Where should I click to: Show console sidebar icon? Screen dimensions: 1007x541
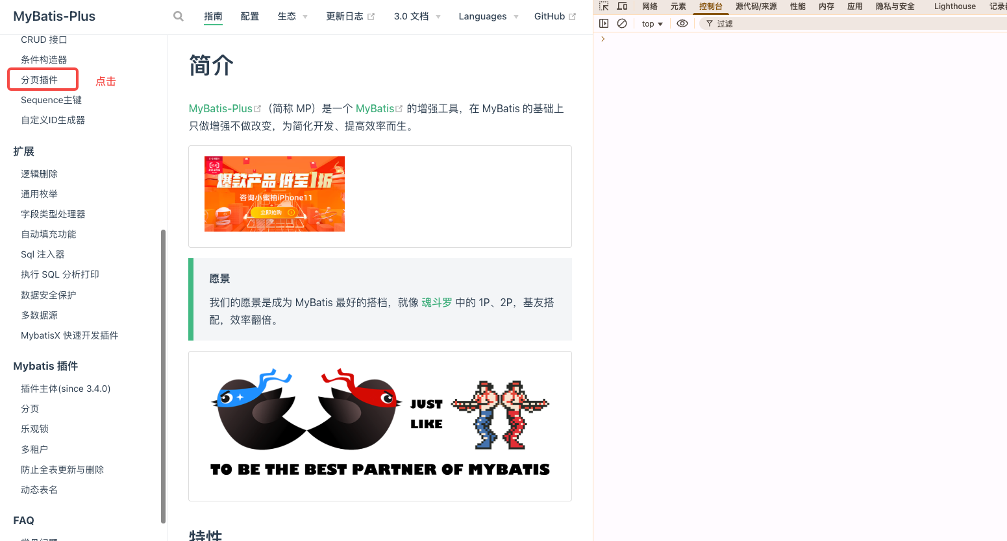[604, 23]
